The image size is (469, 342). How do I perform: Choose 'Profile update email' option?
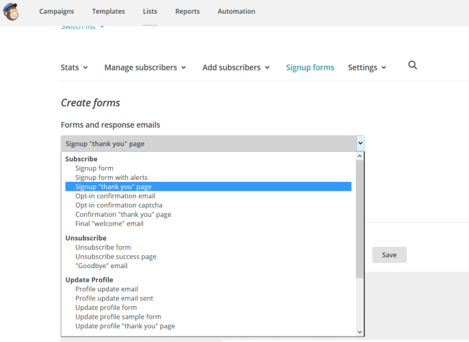point(107,289)
